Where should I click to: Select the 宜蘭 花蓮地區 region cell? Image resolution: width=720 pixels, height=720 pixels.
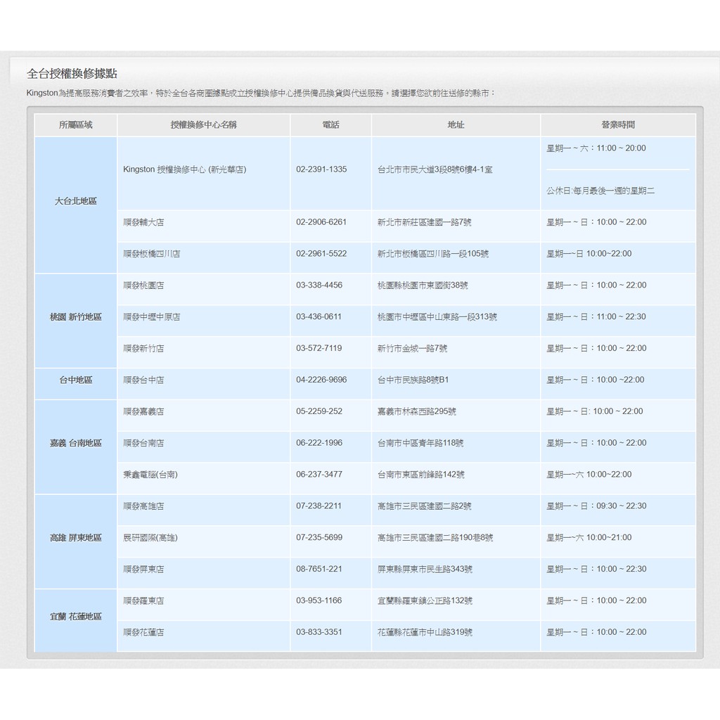tap(76, 617)
